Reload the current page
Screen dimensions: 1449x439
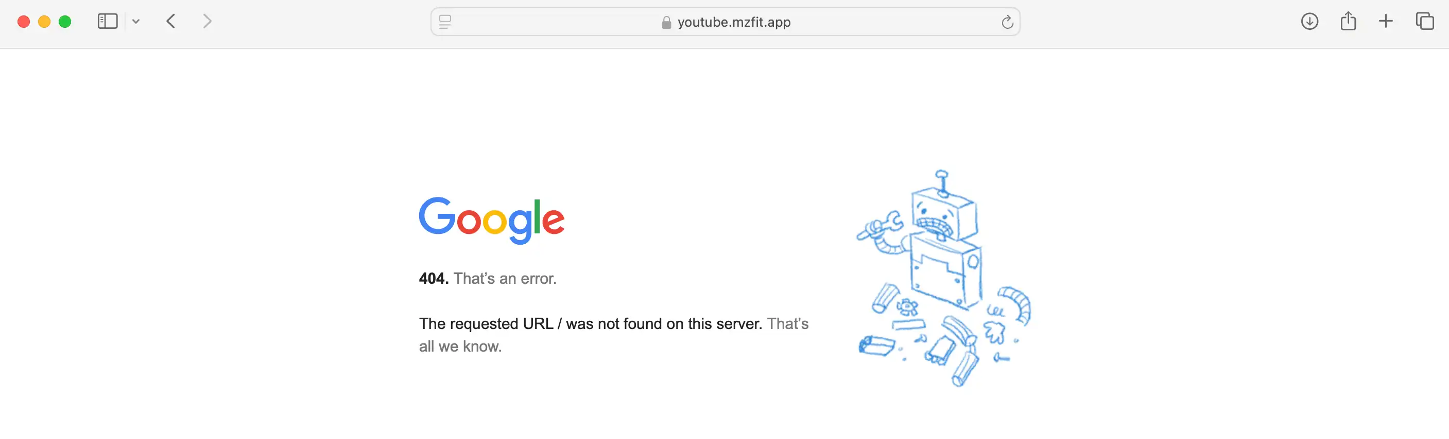[x=1007, y=22]
